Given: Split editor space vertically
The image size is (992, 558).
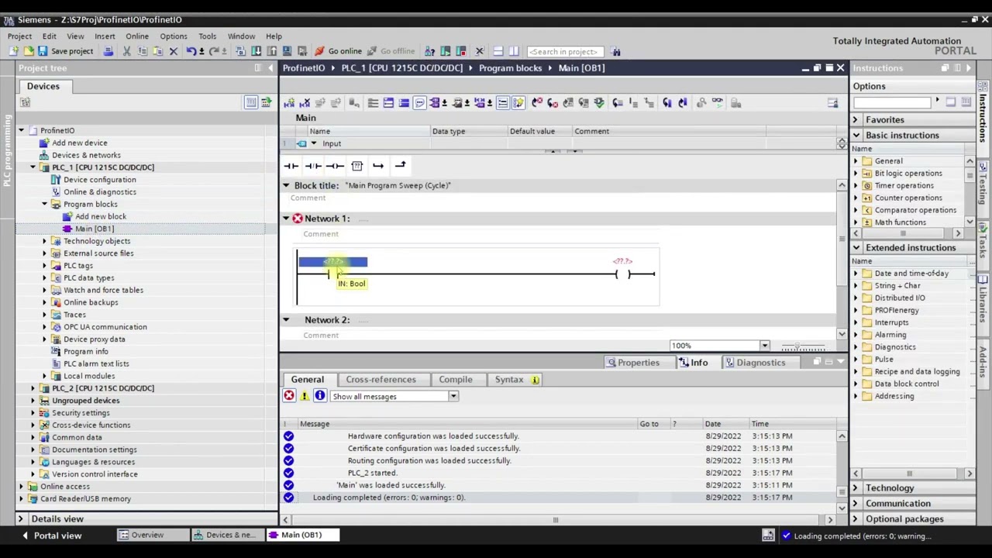Looking at the screenshot, I should coord(513,51).
